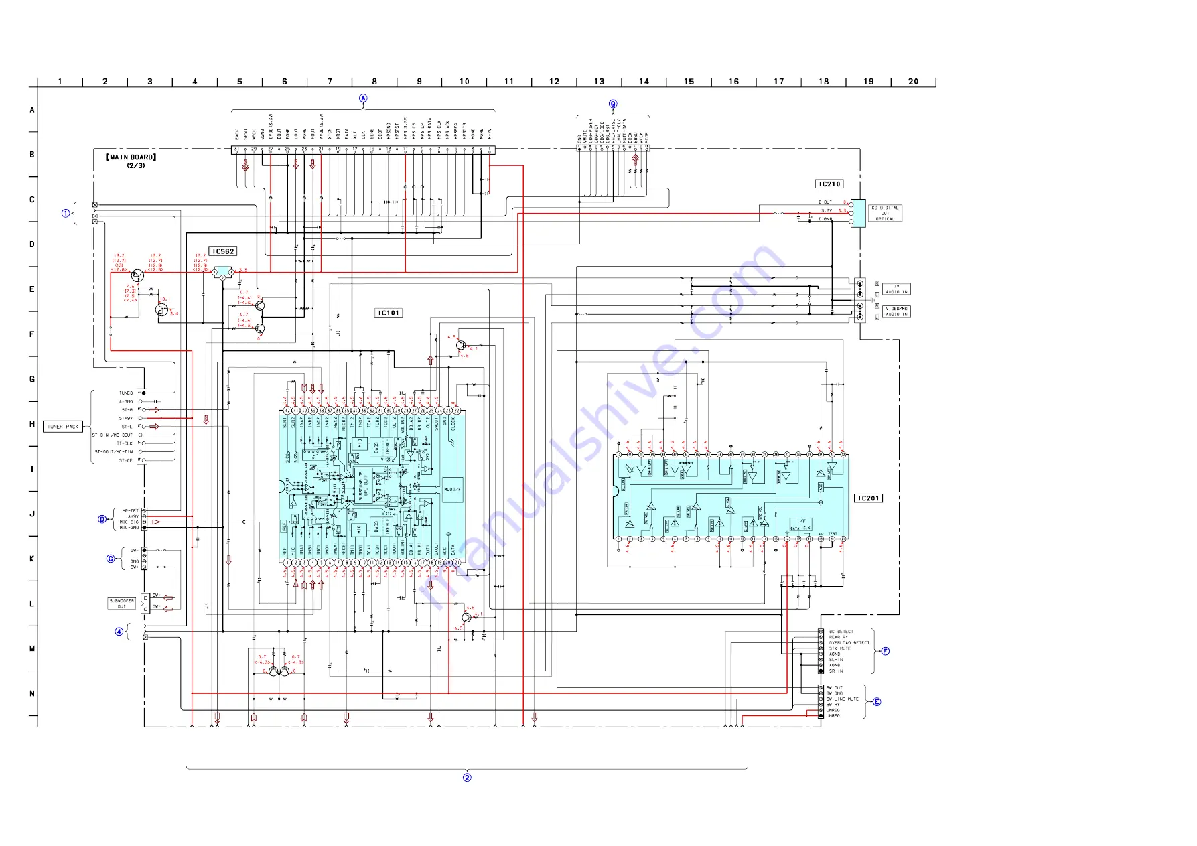Click the A-GND tuner signal label

coord(126,402)
